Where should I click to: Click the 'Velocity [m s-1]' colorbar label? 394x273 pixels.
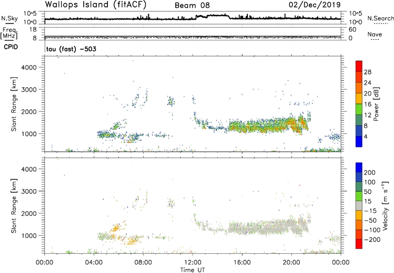385,205
